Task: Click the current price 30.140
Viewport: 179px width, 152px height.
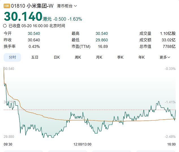Action: (x=23, y=16)
